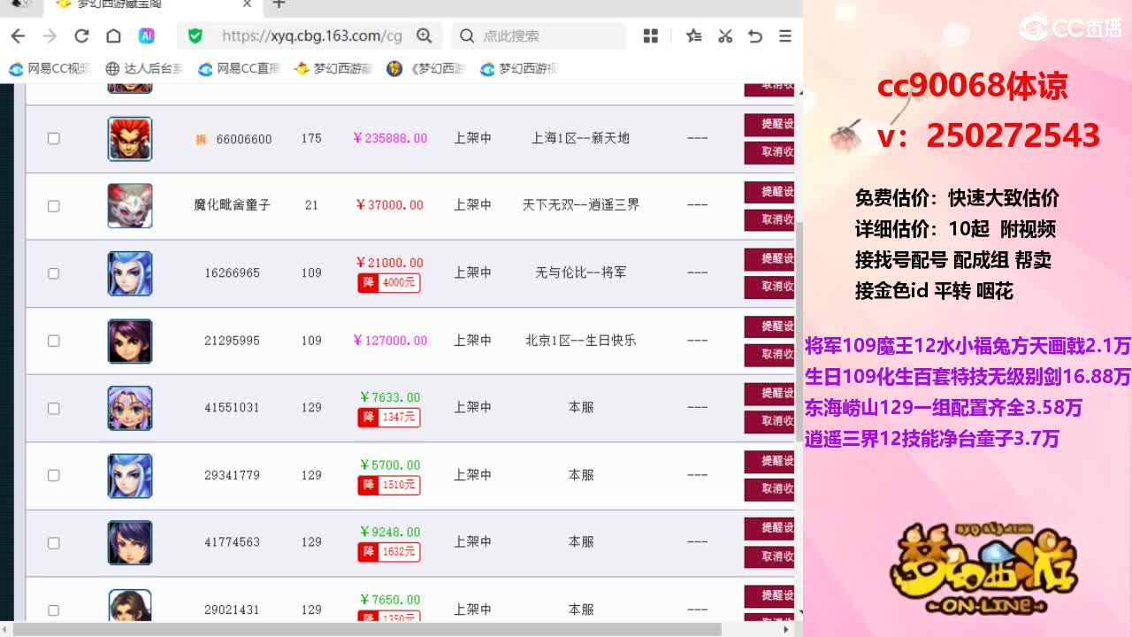Click 提醒设 button for listing 29341779

(x=769, y=460)
